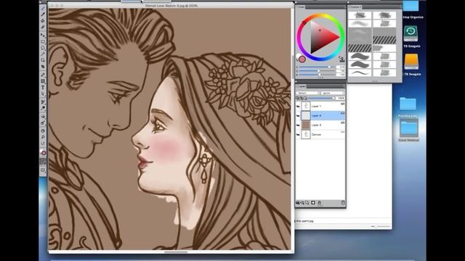The height and width of the screenshot is (261, 465).
Task: Select the Layer Adjuster tool
Action: tap(43, 36)
